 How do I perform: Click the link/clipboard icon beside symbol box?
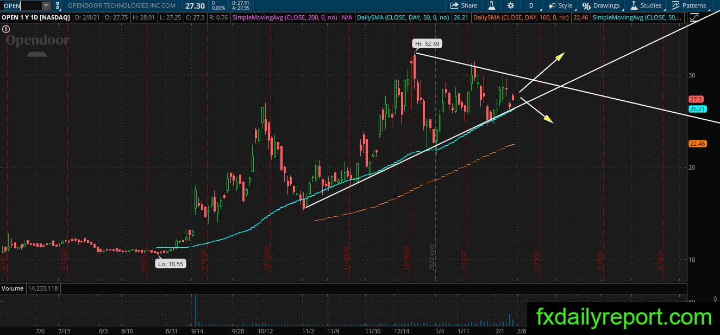(58, 5)
